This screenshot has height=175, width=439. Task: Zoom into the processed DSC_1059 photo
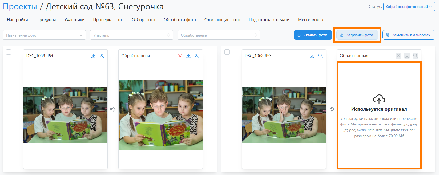(x=197, y=56)
